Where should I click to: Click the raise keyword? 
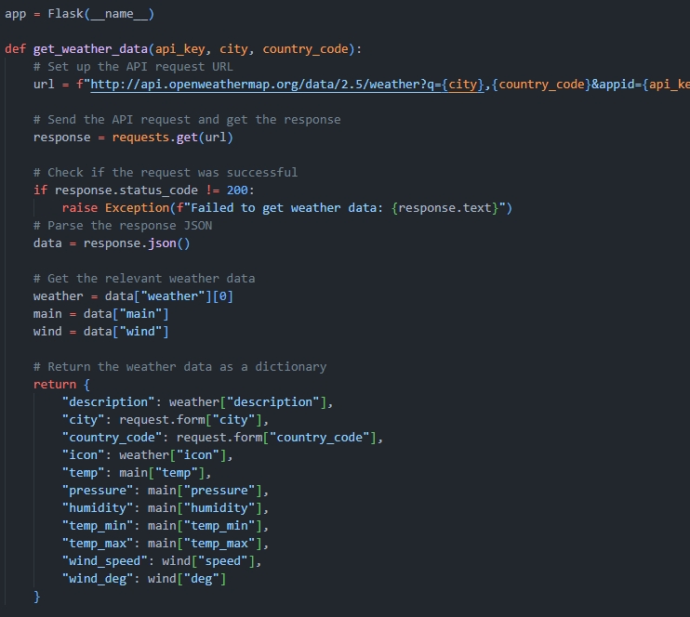tap(79, 208)
